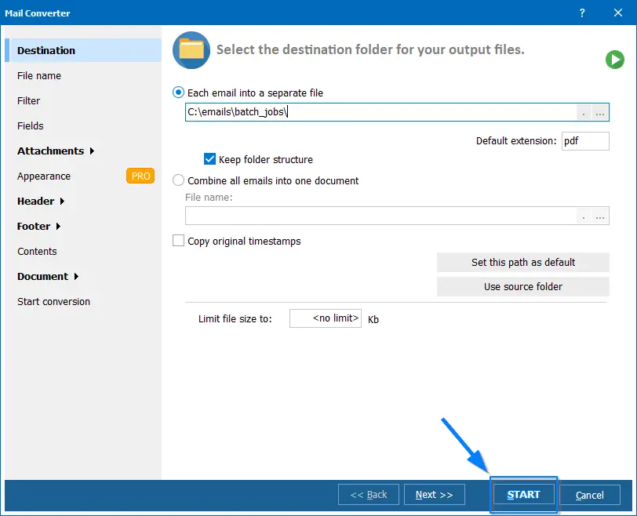Click the PRO badge next to Appearance
Image resolution: width=637 pixels, height=516 pixels.
[140, 176]
